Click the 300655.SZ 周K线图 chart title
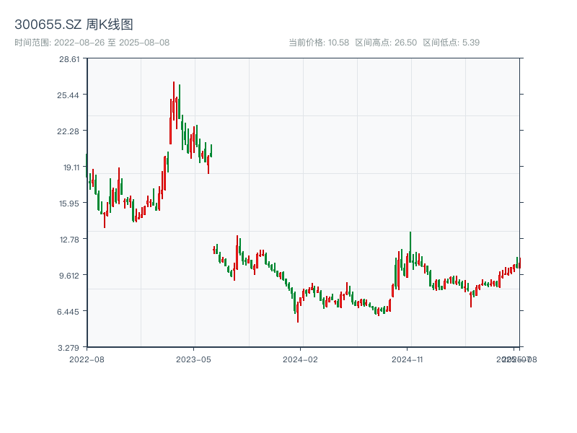 pos(74,25)
